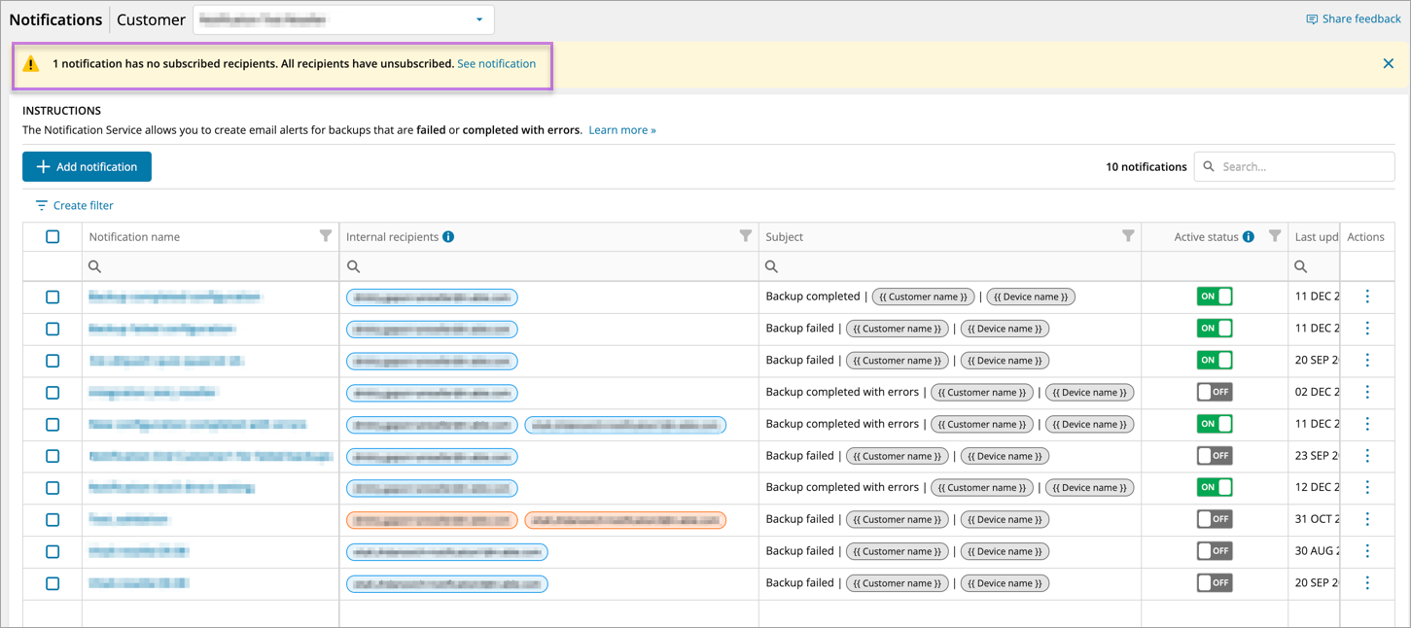Click the Subject column search field

(x=950, y=266)
